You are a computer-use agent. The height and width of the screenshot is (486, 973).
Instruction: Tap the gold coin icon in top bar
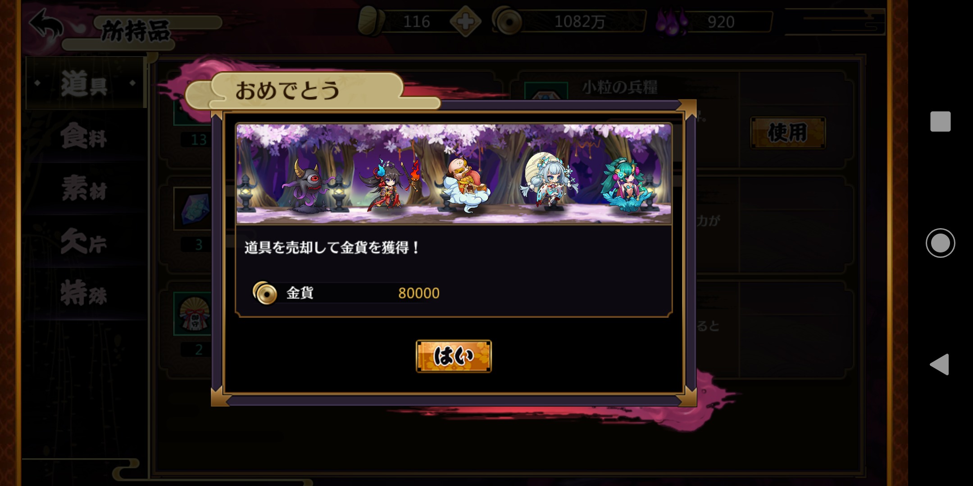[507, 21]
